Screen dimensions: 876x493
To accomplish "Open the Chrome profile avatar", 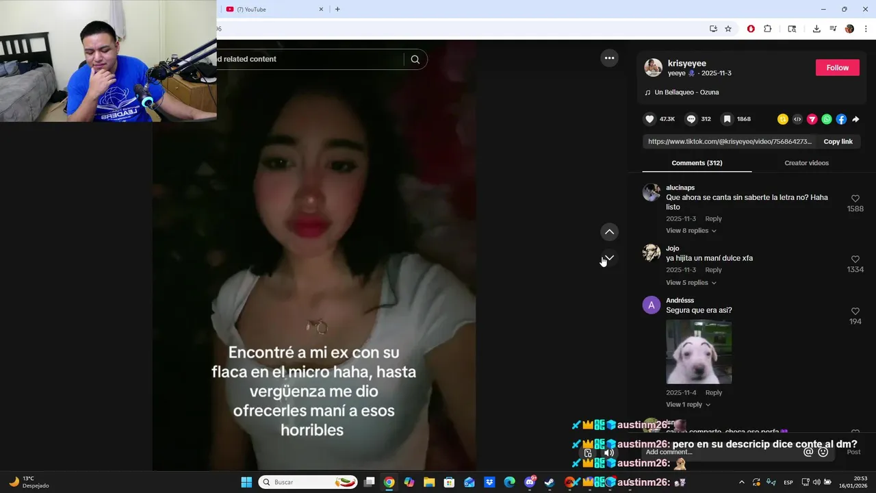I will click(x=849, y=29).
